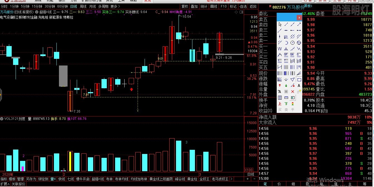Click the 另存为 save-as tab
The width and height of the screenshot is (374, 187).
click(x=31, y=179)
